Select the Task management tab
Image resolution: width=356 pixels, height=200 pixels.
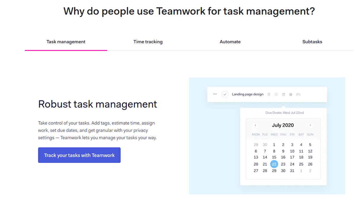point(66,42)
